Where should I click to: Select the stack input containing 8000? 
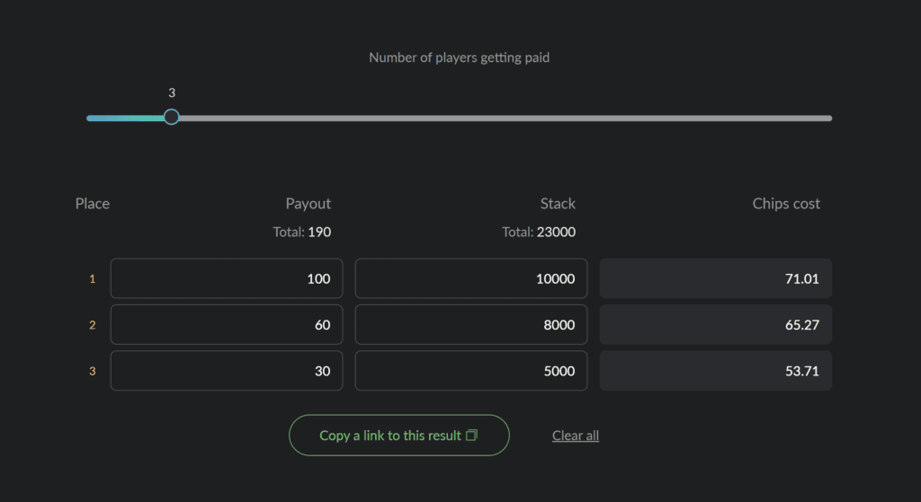click(x=471, y=324)
